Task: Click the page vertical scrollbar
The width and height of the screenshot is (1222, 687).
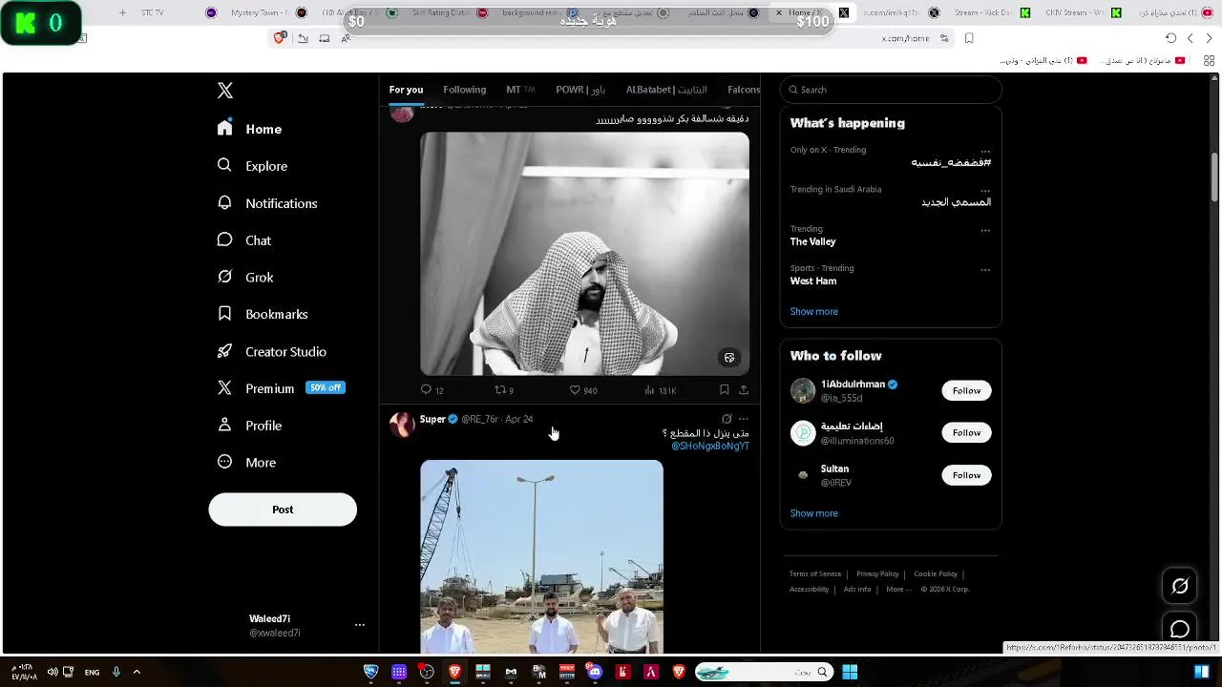Action: [x=1214, y=177]
